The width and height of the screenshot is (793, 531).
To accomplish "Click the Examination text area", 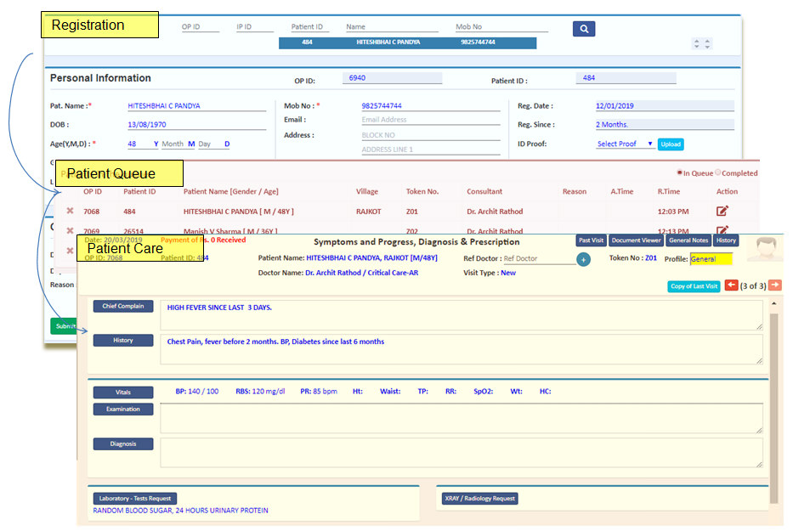I will [462, 418].
